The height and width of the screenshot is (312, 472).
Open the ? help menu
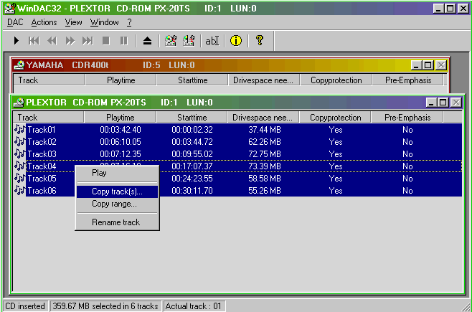[x=129, y=22]
